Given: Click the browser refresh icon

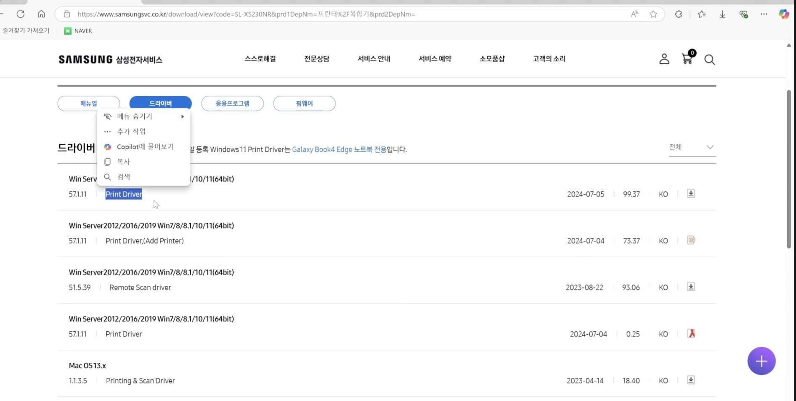Looking at the screenshot, I should click(20, 14).
